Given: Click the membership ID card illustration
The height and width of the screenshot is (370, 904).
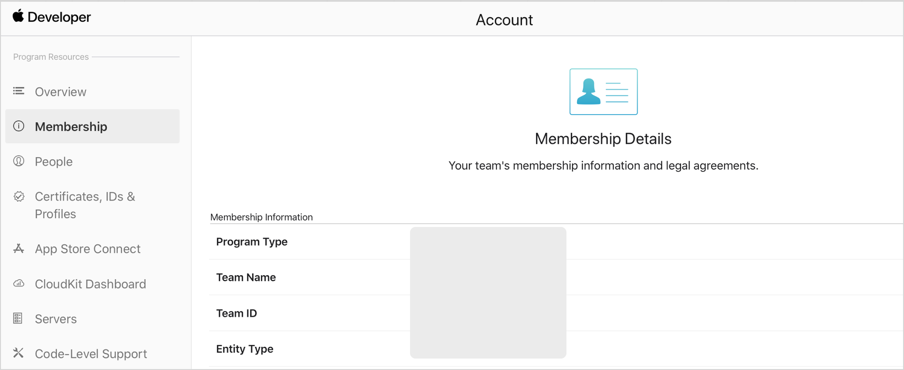Looking at the screenshot, I should [603, 92].
